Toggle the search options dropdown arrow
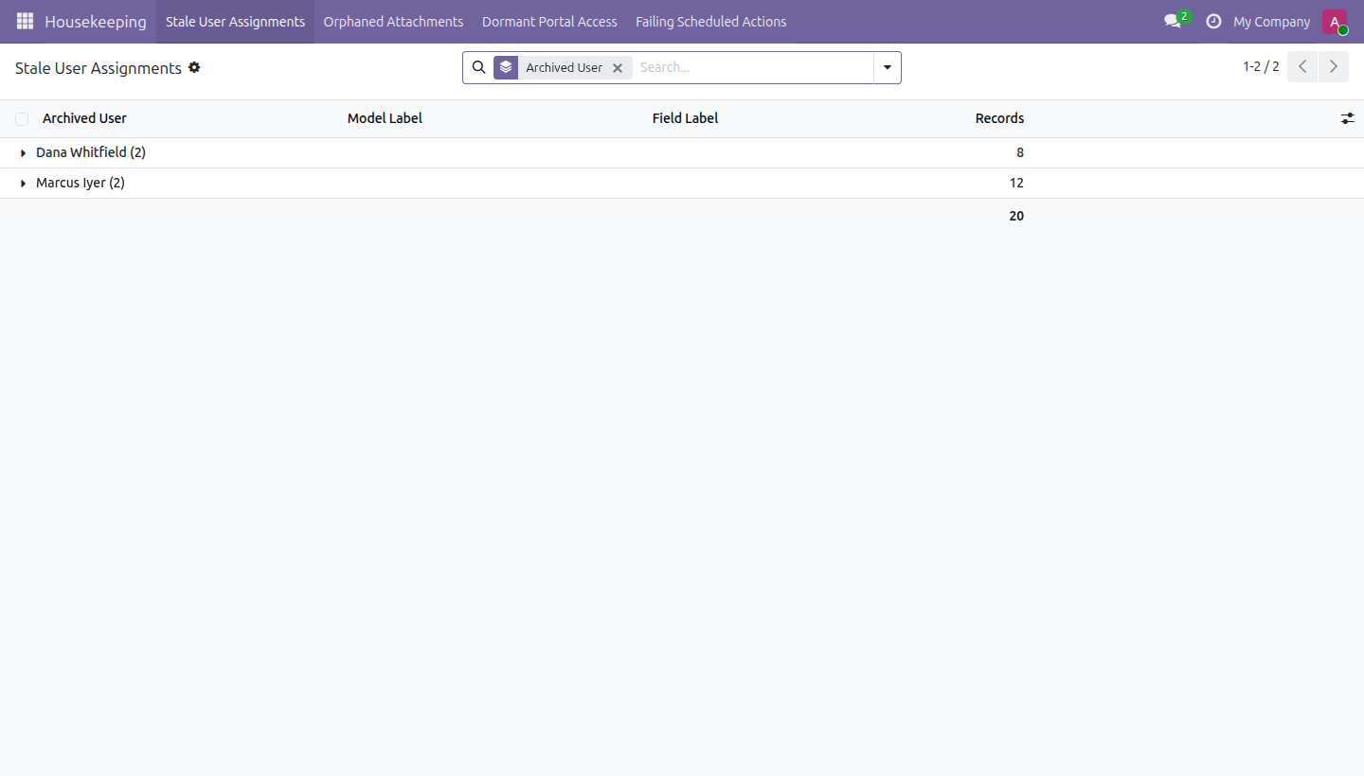This screenshot has width=1364, height=776. click(888, 67)
